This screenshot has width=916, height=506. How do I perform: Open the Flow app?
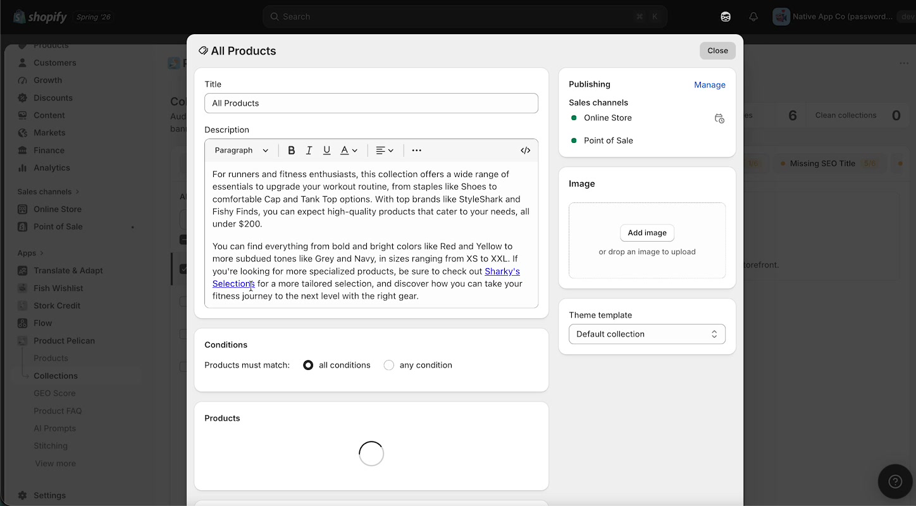click(x=43, y=323)
